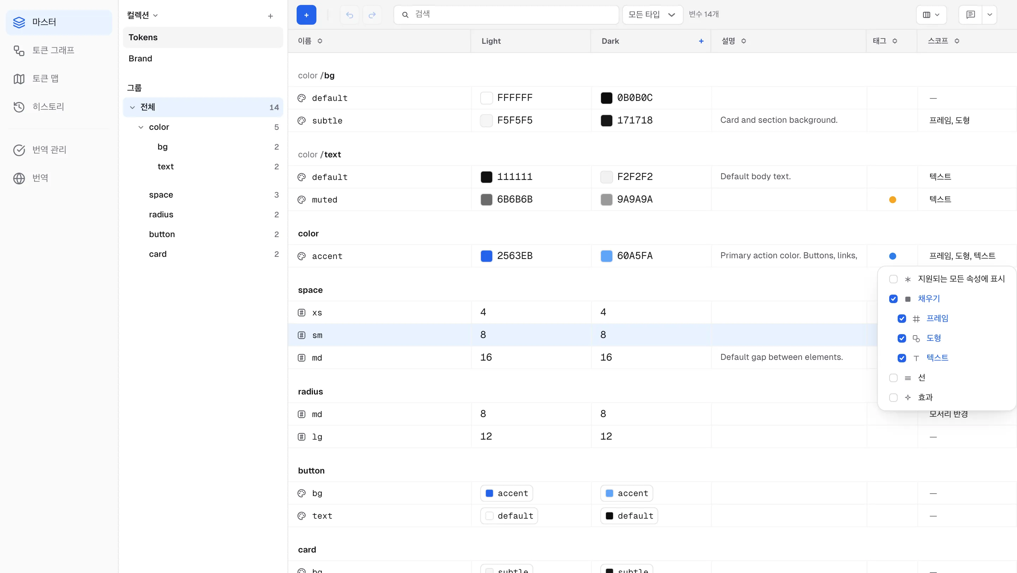Open the comments panel icon

(970, 15)
